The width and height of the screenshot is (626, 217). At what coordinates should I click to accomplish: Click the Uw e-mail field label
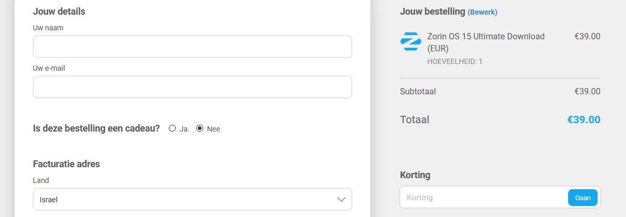(x=49, y=68)
